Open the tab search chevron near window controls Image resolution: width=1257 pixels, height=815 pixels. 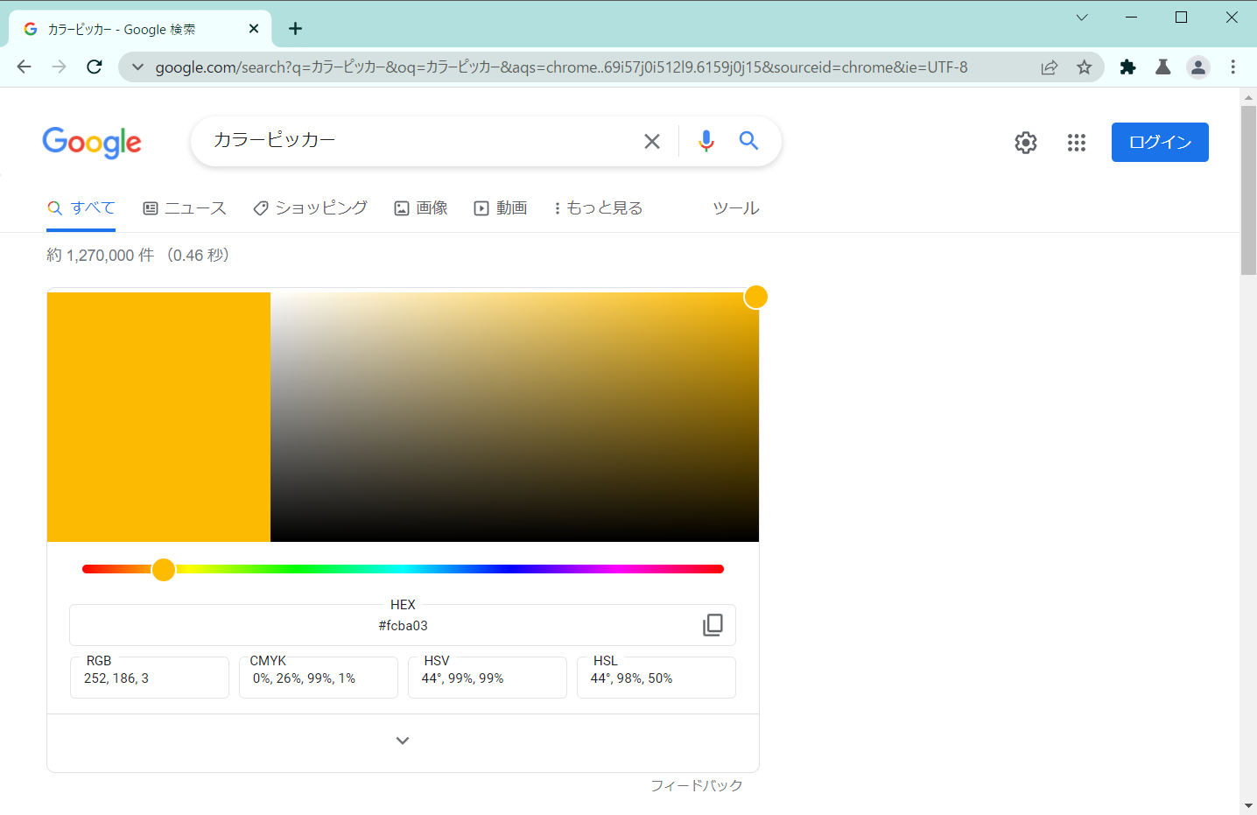coord(1082,17)
